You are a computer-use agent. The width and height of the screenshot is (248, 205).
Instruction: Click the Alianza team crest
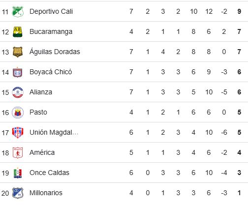(x=18, y=92)
